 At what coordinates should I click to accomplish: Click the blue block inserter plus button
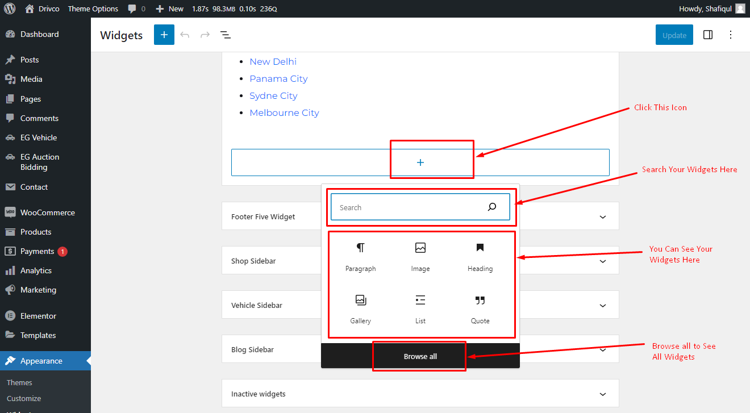click(164, 35)
